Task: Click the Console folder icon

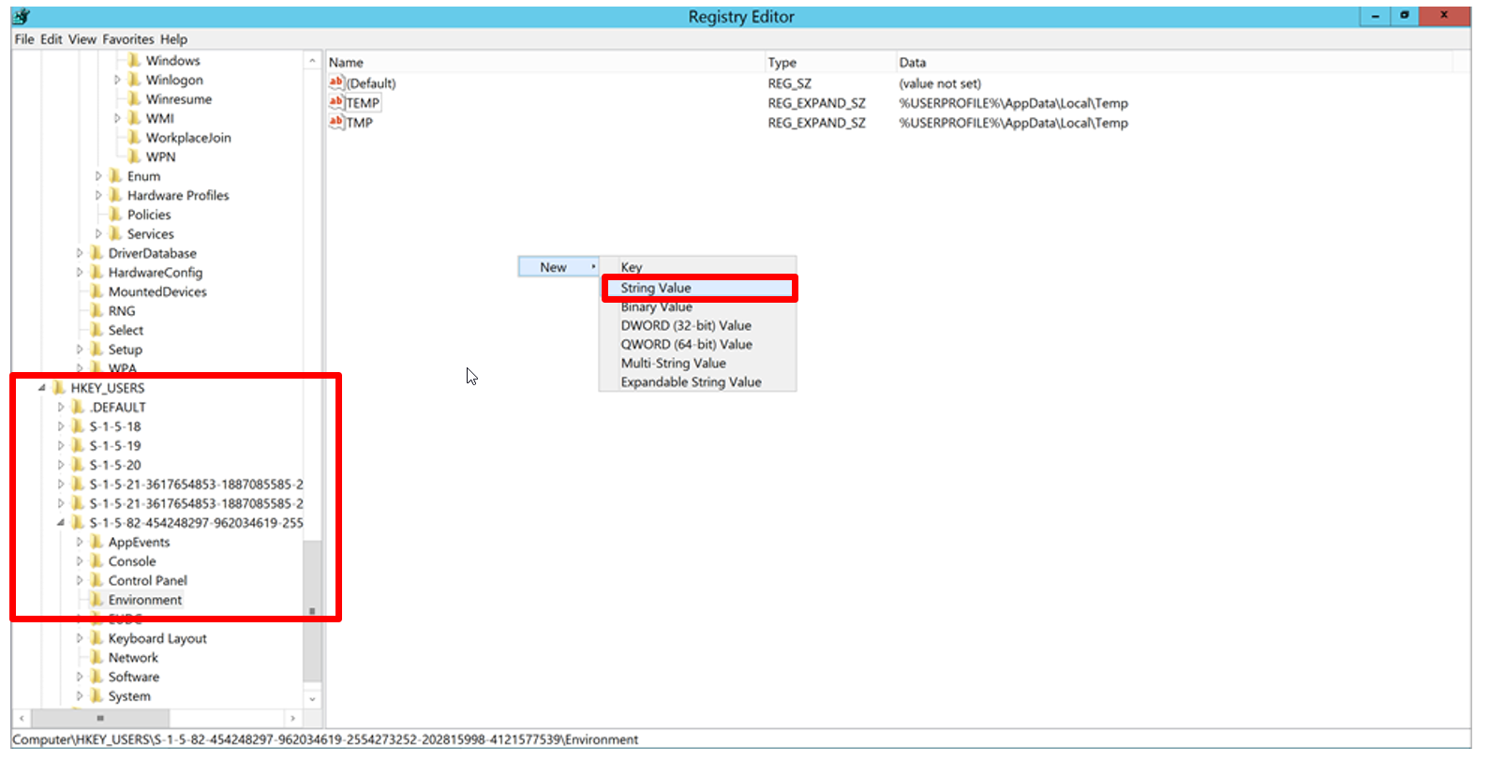Action: click(97, 561)
